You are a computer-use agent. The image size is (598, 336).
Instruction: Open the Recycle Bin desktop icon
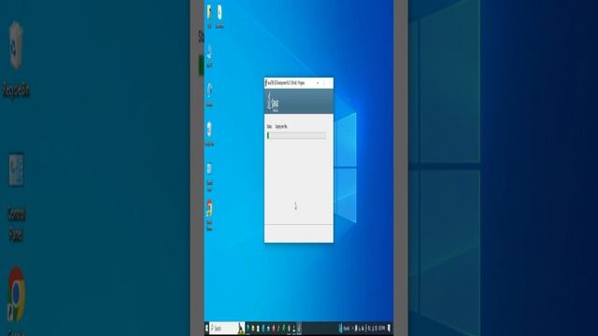(x=209, y=134)
